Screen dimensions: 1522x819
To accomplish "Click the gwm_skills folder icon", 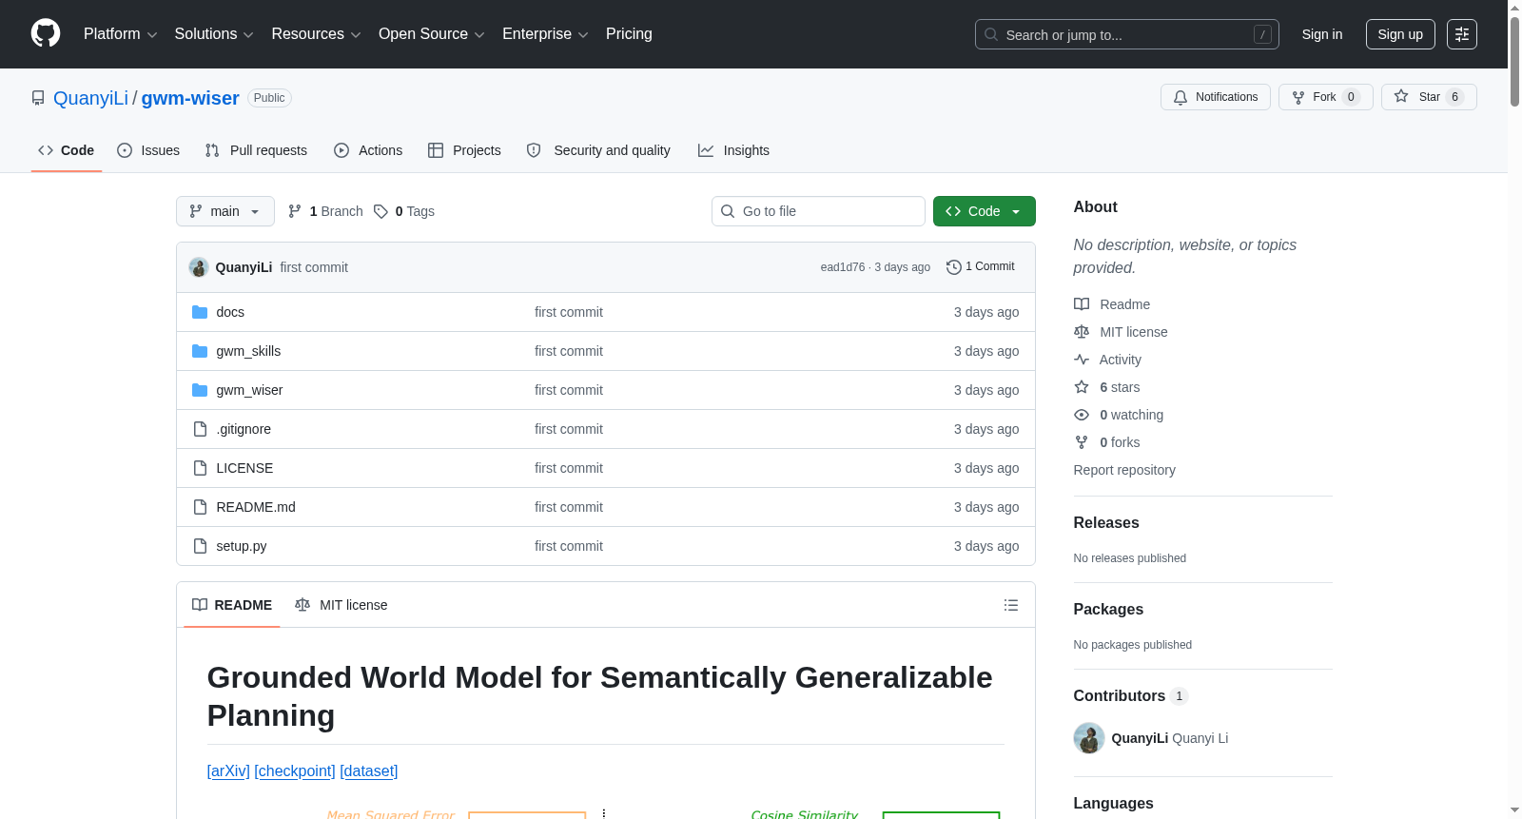I will [x=200, y=351].
